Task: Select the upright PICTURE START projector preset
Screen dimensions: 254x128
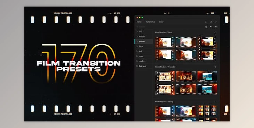Action: [x=165, y=76]
